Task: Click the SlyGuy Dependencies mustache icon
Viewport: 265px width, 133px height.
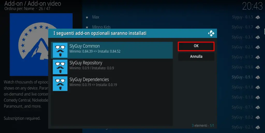Action: point(60,84)
